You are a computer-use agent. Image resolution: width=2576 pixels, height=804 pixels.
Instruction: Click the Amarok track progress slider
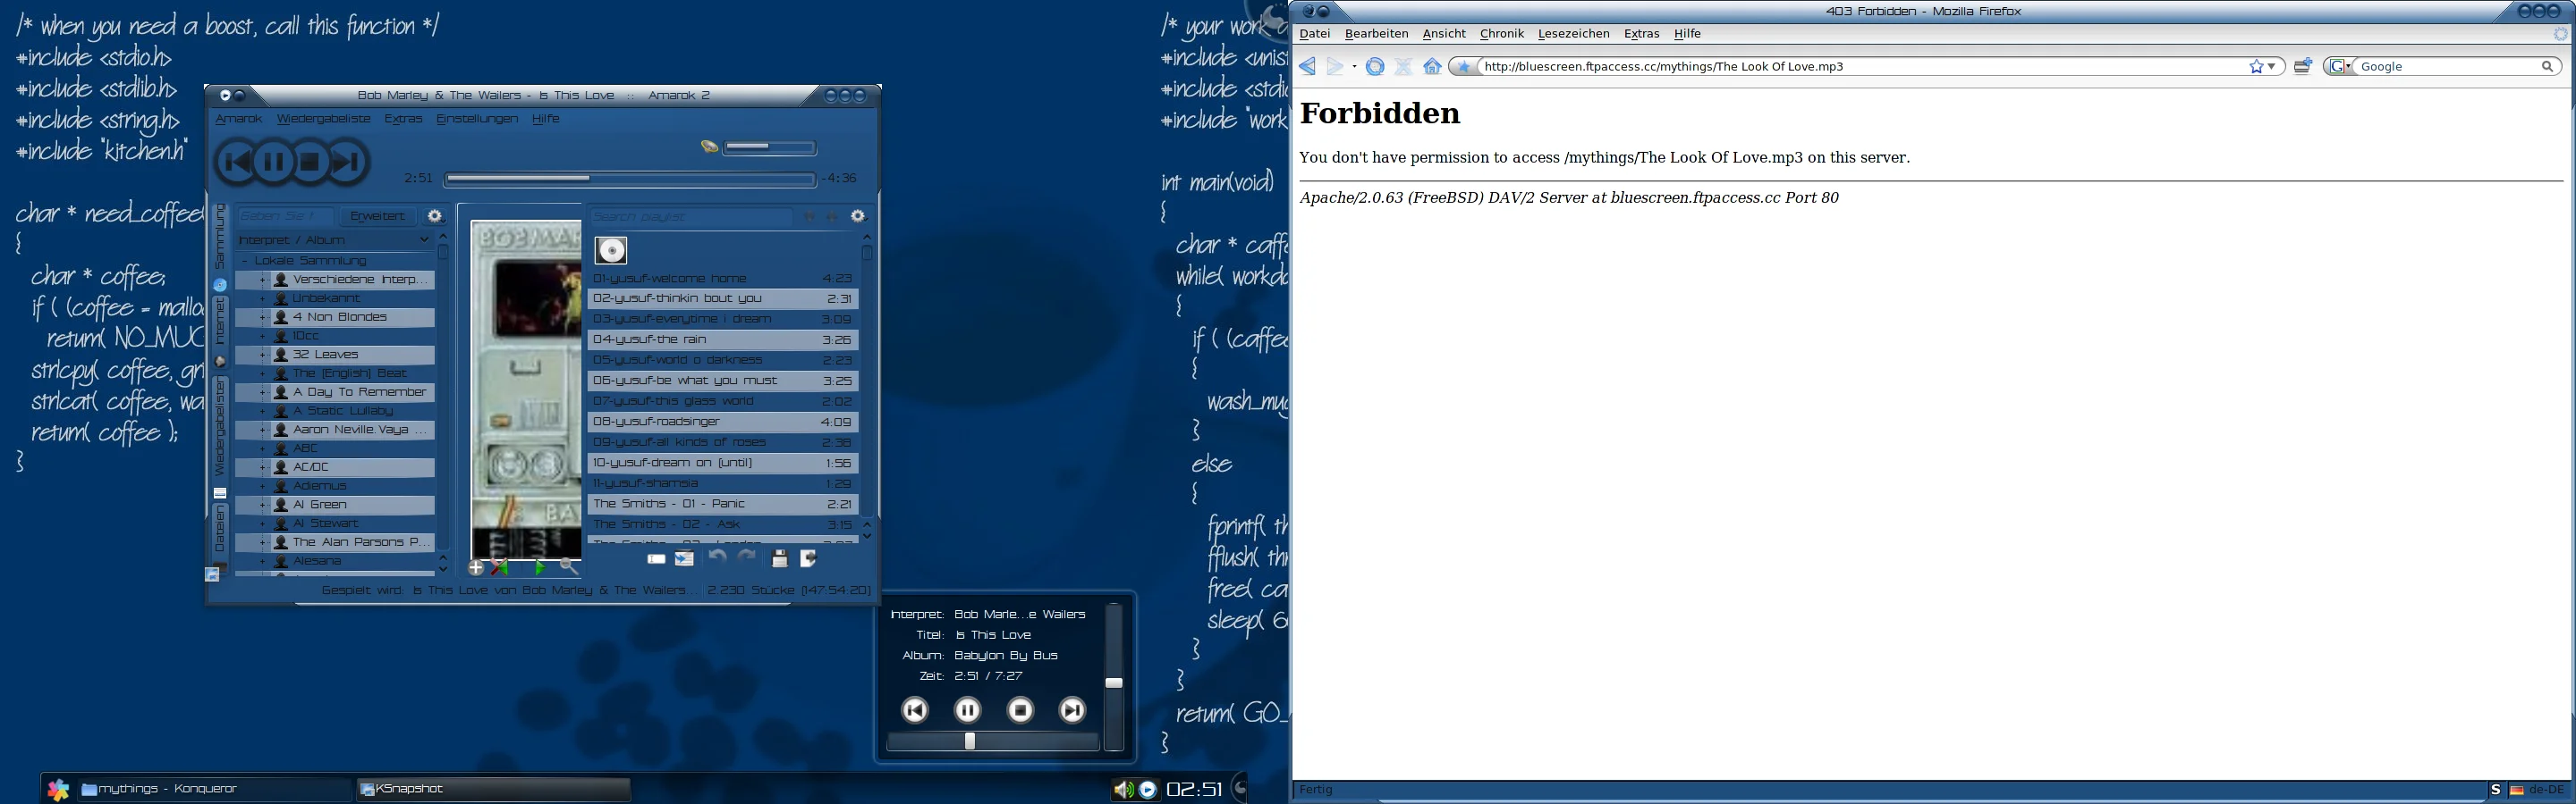pyautogui.click(x=629, y=179)
